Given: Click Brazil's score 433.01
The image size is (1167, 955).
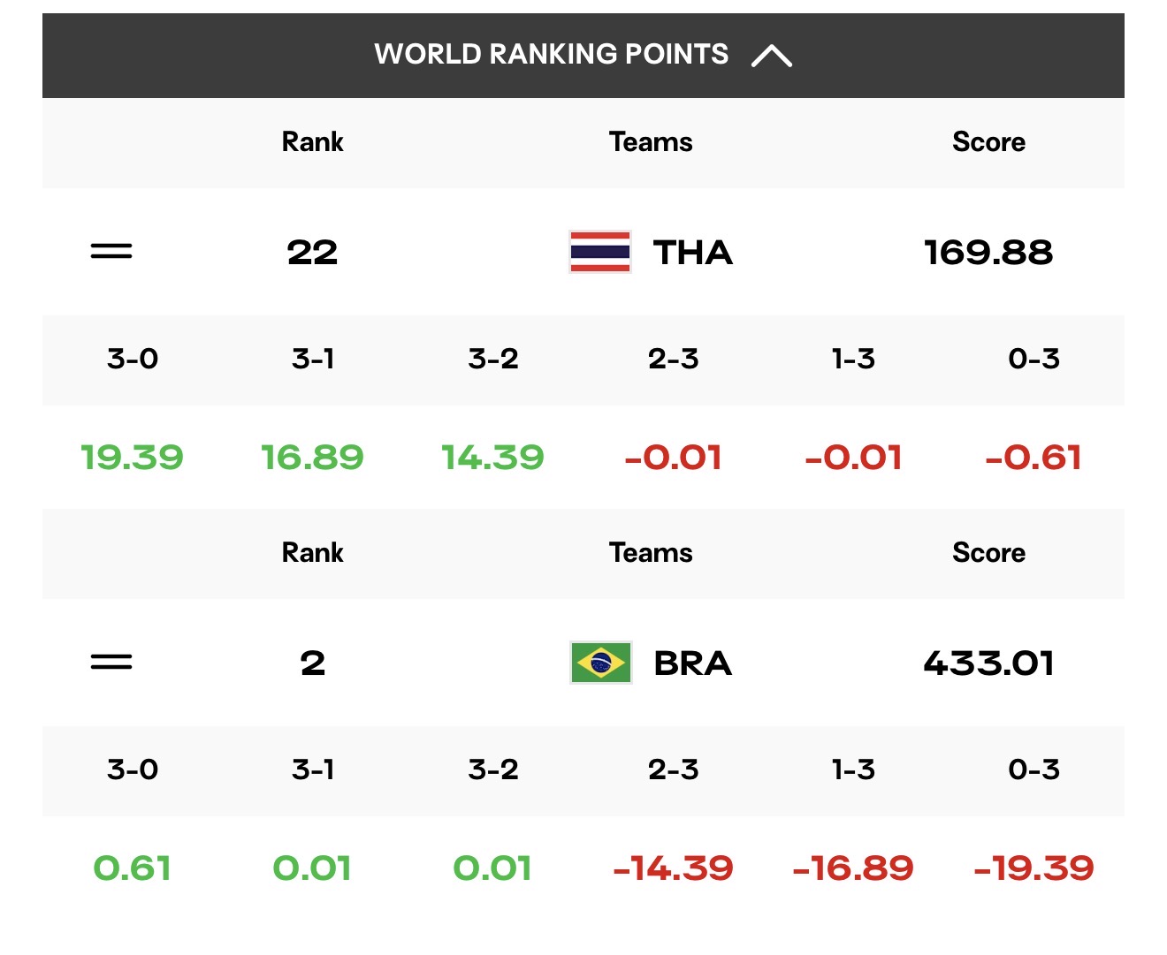Looking at the screenshot, I should [x=988, y=663].
